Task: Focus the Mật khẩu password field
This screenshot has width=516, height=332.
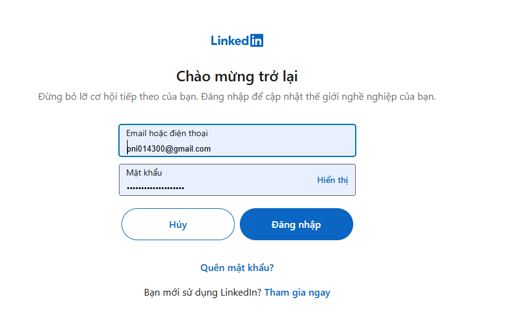Action: pos(247,180)
